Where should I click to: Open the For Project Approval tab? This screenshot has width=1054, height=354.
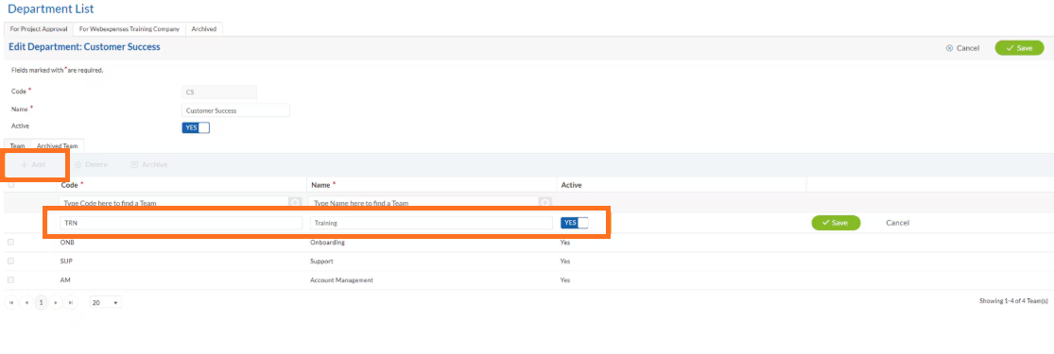[x=39, y=29]
